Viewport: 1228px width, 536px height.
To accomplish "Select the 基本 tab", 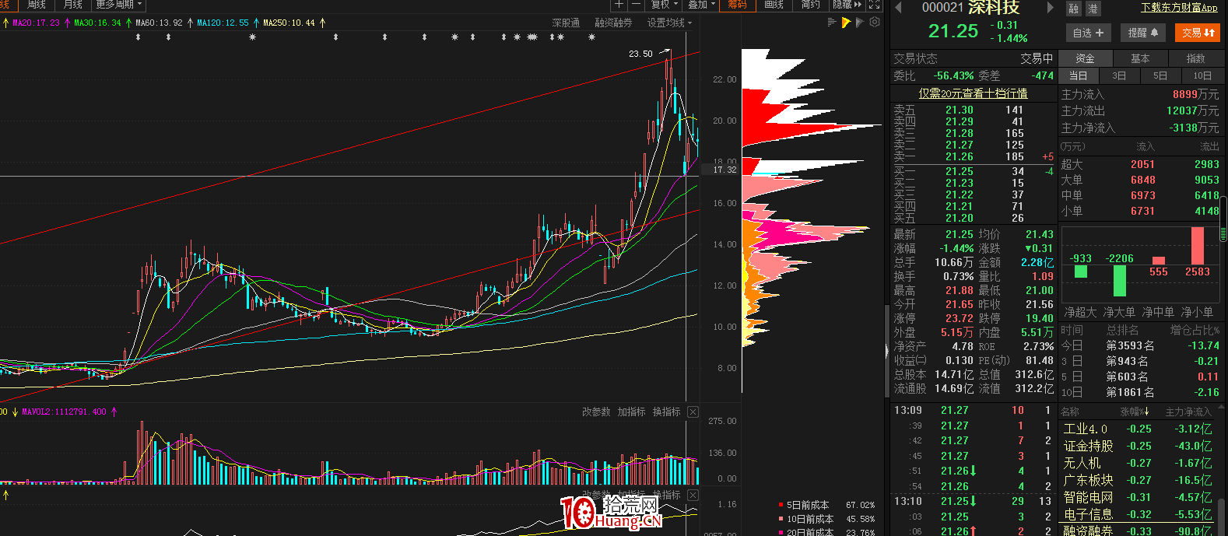I will pos(1140,58).
